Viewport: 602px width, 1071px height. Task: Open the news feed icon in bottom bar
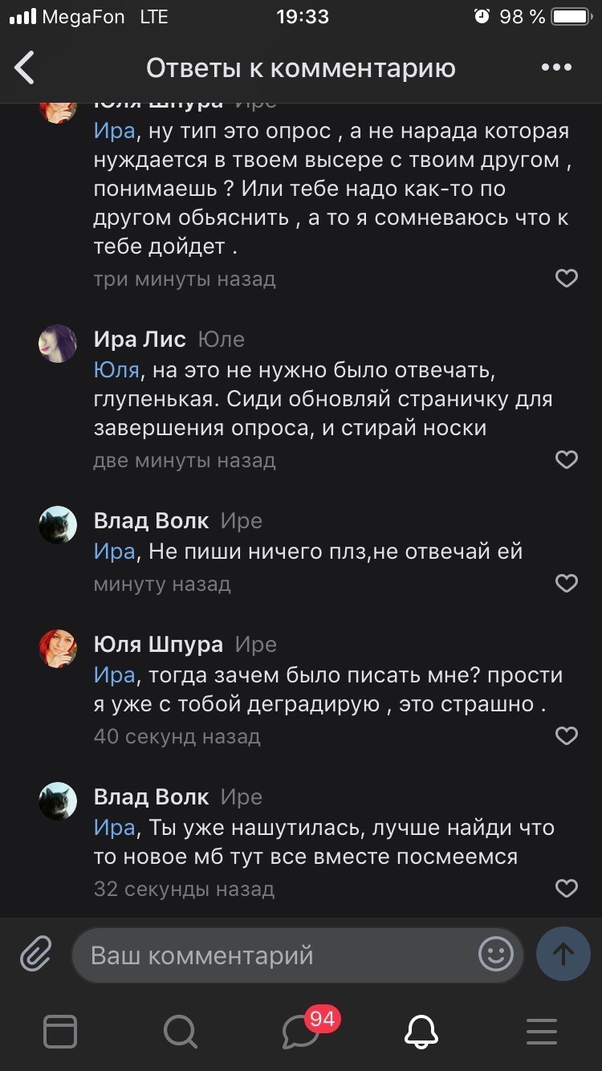tap(60, 1032)
